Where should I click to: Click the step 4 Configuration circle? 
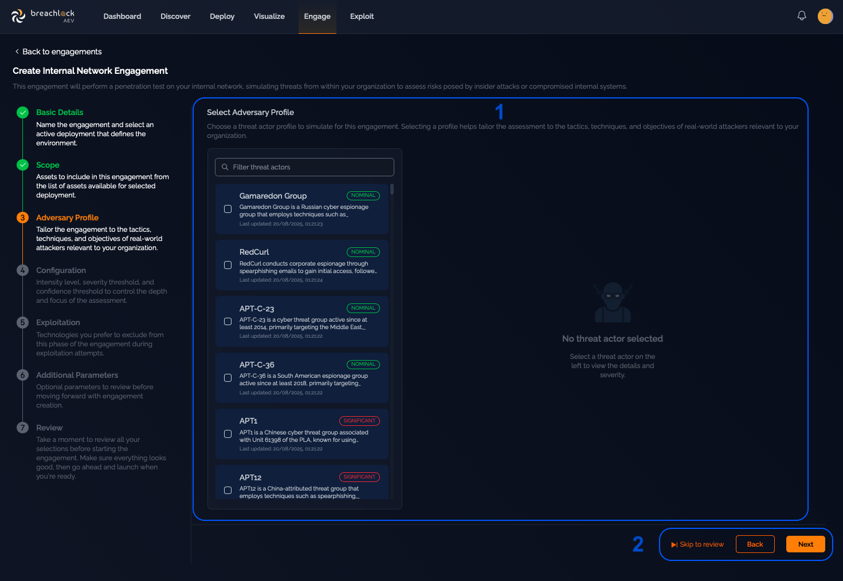(x=22, y=270)
